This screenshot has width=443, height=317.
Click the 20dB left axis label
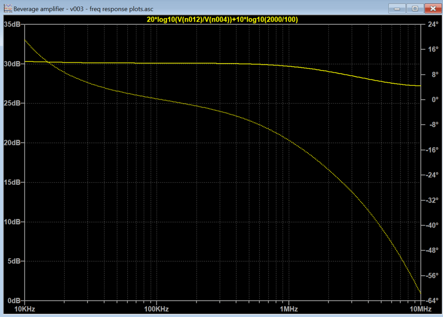(12, 142)
